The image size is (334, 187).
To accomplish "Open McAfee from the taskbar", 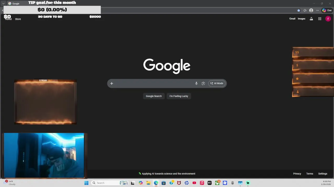I will click(x=179, y=183).
